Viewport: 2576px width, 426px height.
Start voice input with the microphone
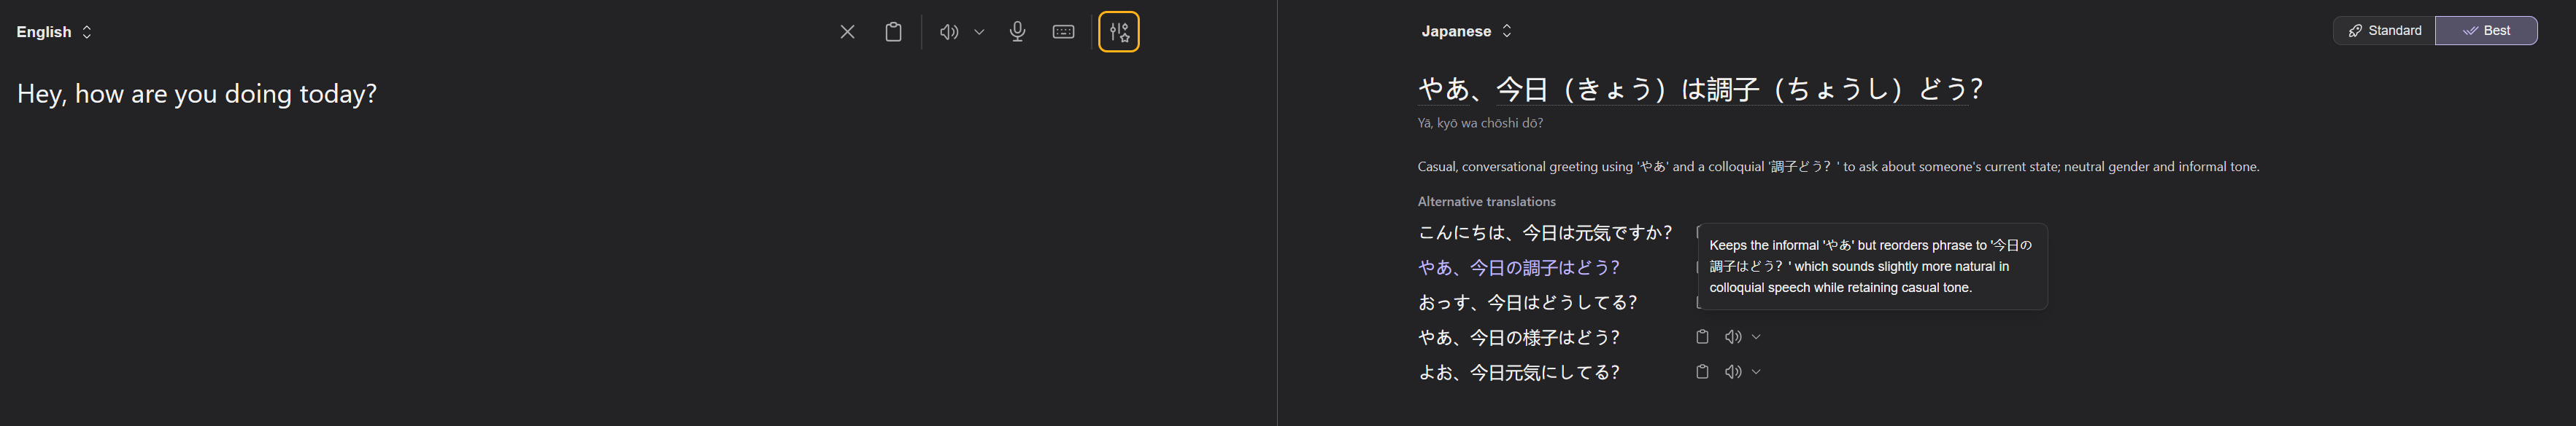[x=1017, y=32]
